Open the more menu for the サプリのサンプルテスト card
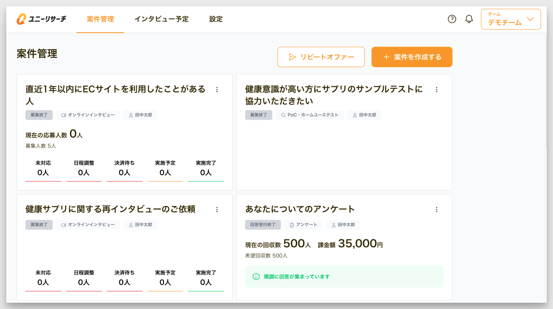Screen dimensions: 553x309 pyautogui.click(x=436, y=90)
